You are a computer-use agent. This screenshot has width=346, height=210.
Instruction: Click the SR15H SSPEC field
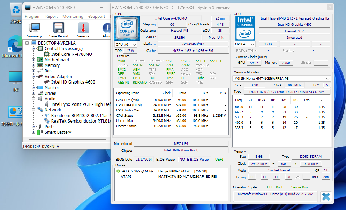[179, 38]
